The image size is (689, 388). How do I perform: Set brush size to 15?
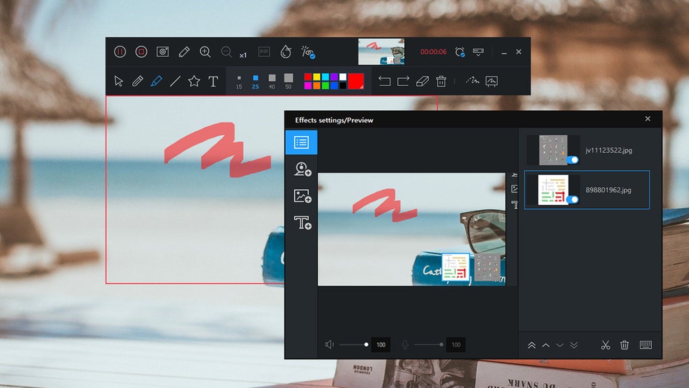click(x=239, y=81)
